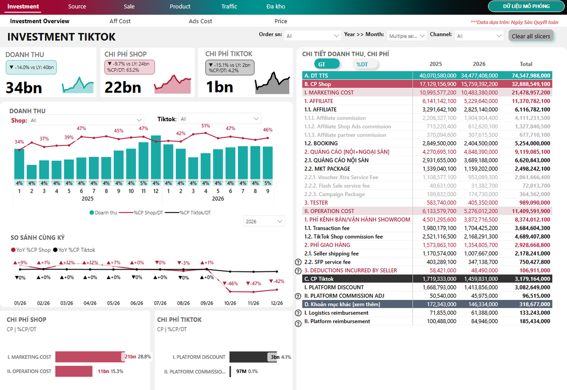Toggle the %DT view switch
Screen dimensions: 567x390
point(365,64)
